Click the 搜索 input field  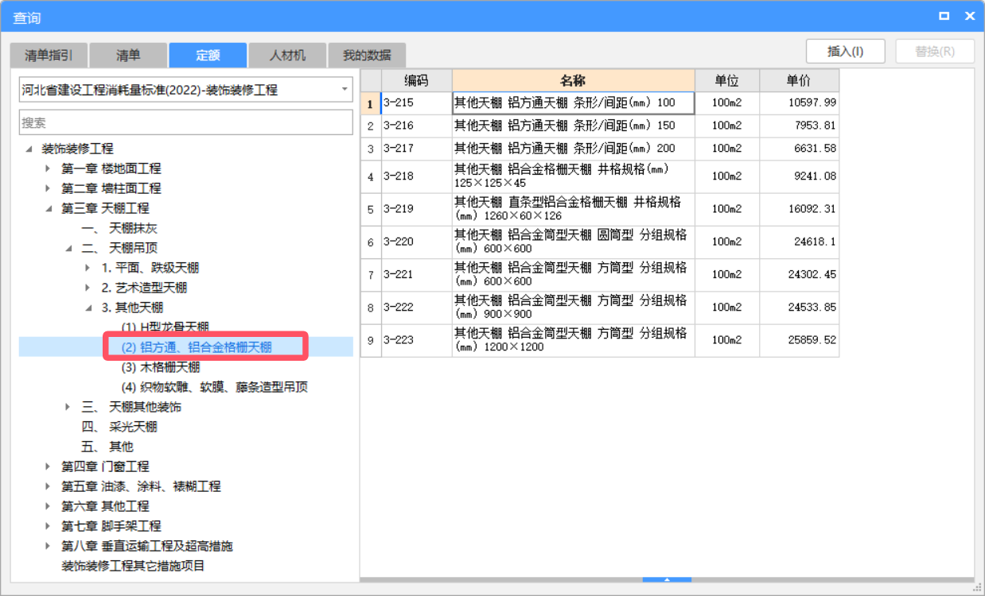pos(186,122)
